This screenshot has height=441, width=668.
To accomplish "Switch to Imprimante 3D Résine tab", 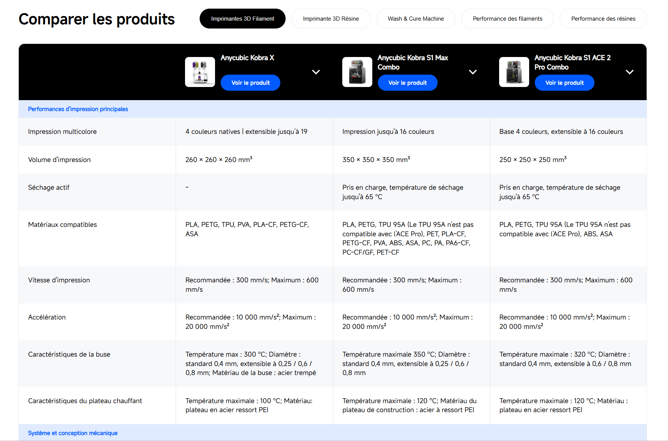I will (x=331, y=19).
